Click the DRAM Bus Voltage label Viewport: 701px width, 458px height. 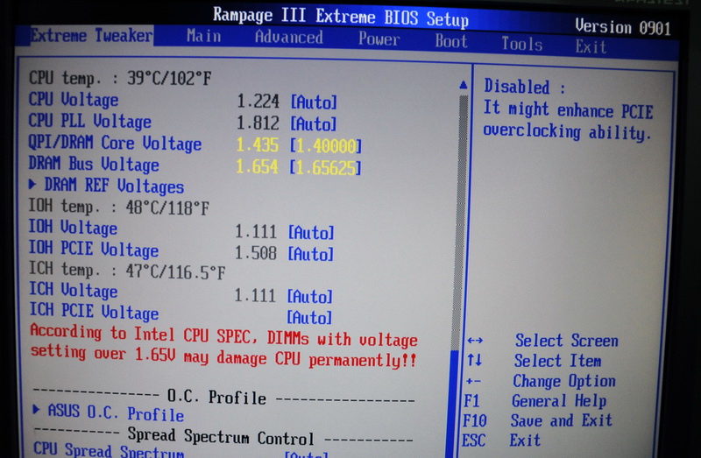tap(94, 165)
